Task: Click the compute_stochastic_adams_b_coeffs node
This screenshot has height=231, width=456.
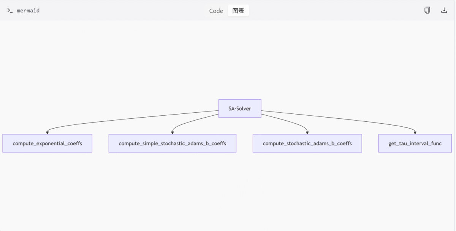Action: click(x=307, y=143)
